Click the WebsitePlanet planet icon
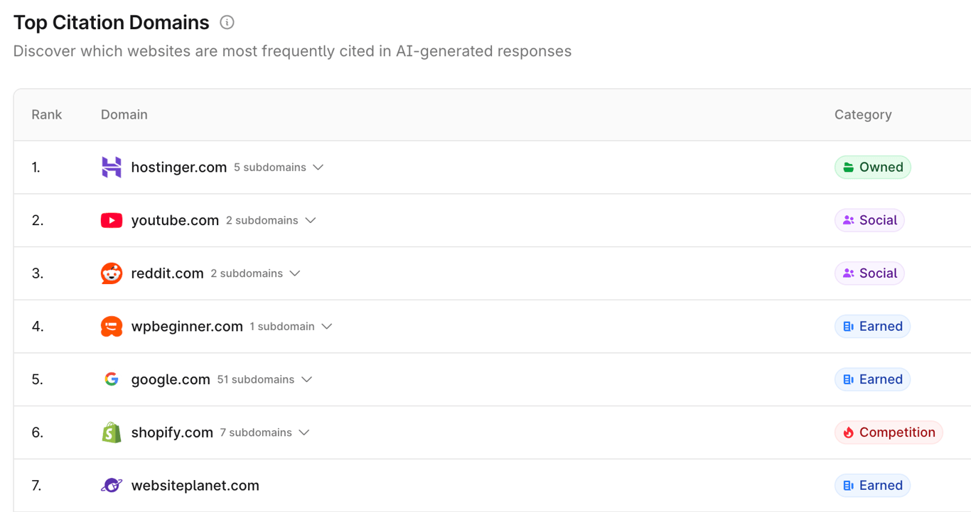971x512 pixels. tap(111, 485)
